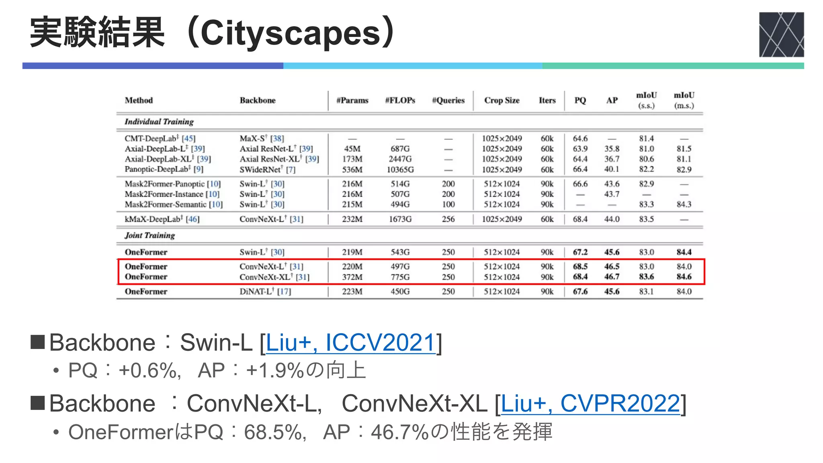Click the 84.3 mIoU value
Image resolution: width=823 pixels, height=463 pixels.
click(x=684, y=205)
